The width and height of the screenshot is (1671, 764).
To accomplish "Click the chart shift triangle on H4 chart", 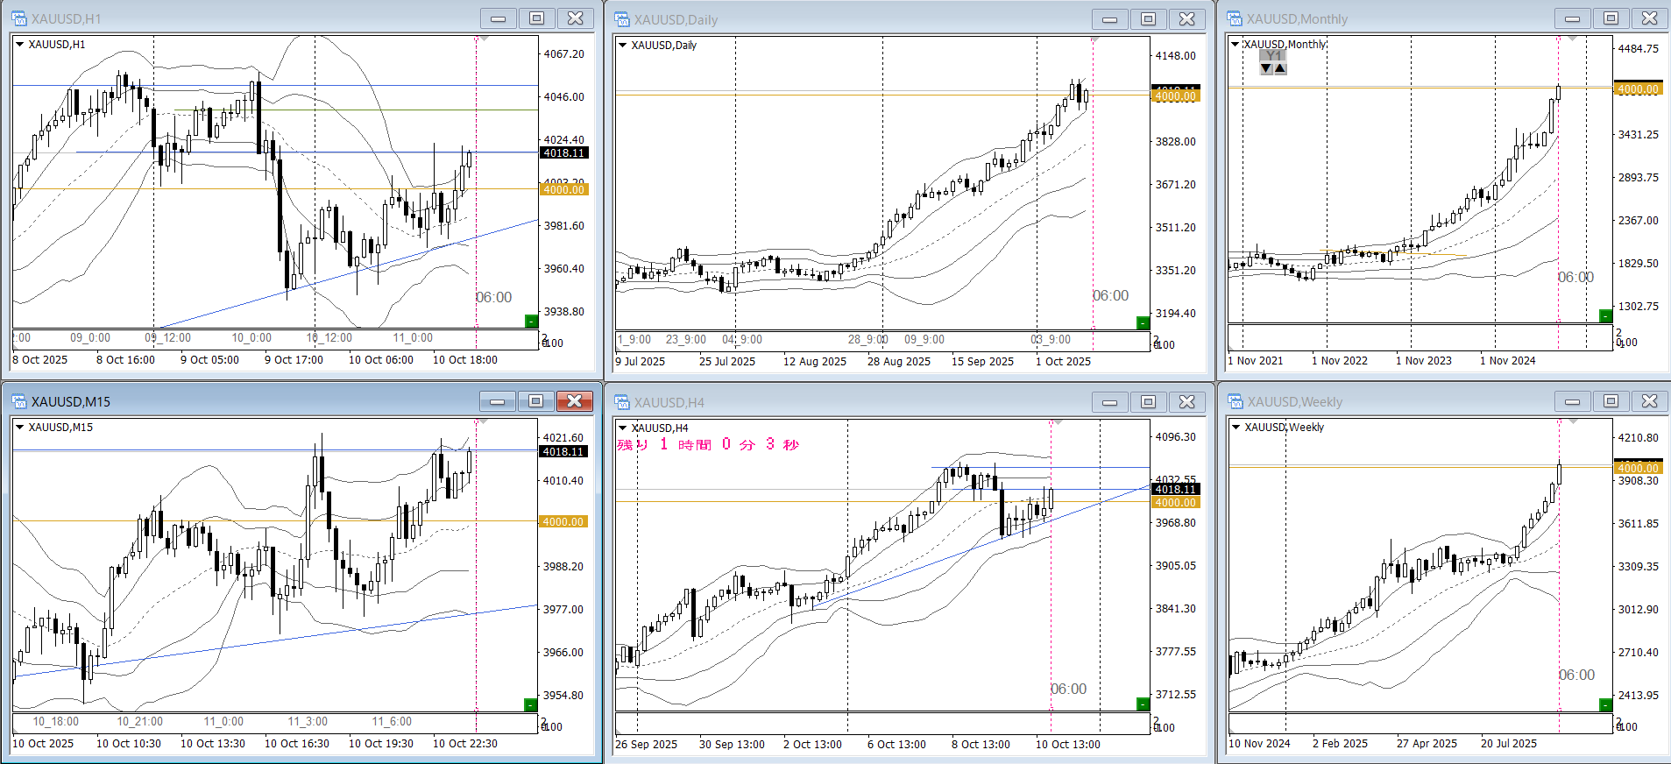I will [x=1058, y=422].
